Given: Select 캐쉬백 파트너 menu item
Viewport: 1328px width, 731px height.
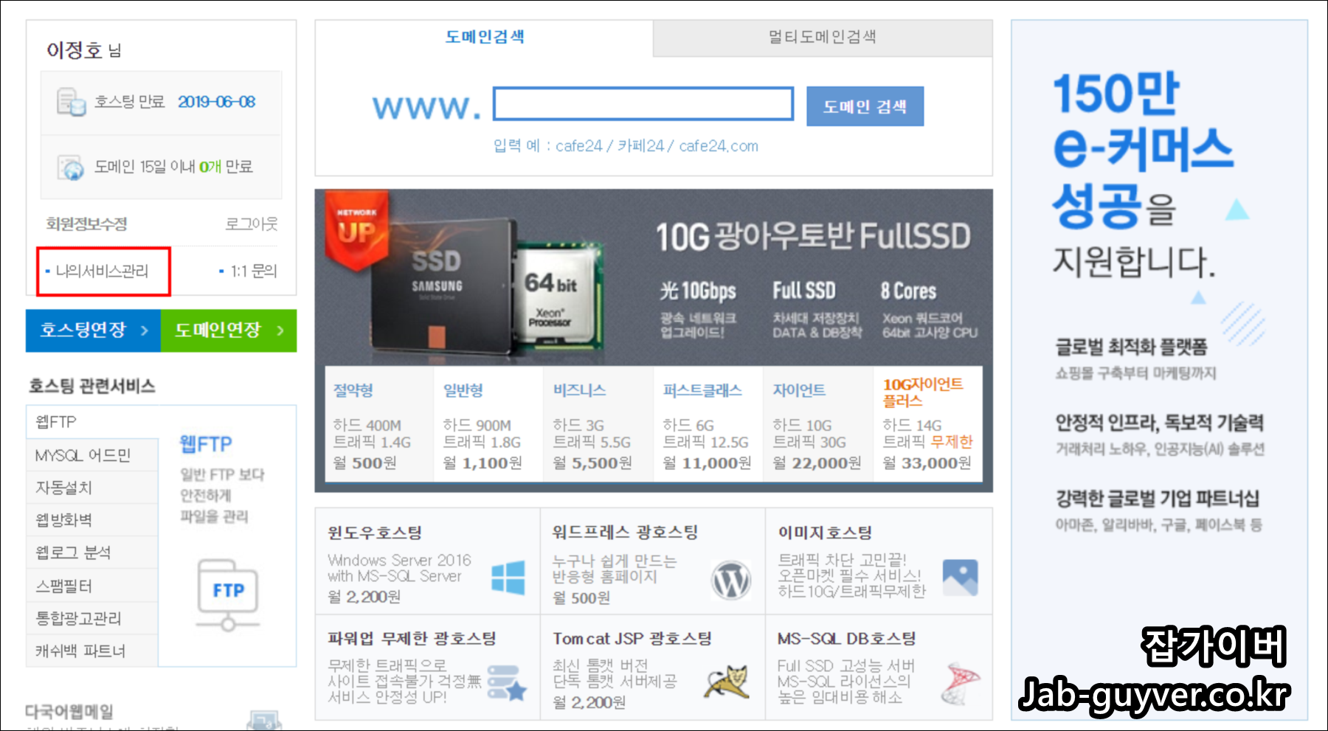Looking at the screenshot, I should pos(92,651).
